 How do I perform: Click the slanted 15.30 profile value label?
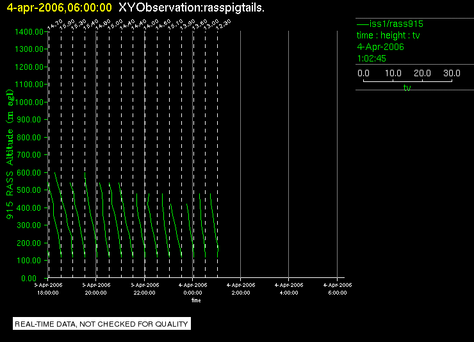pos(79,24)
